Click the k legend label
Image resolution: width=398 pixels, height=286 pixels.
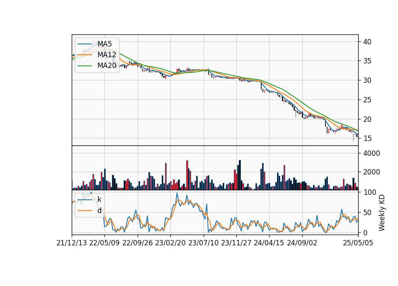pyautogui.click(x=99, y=199)
